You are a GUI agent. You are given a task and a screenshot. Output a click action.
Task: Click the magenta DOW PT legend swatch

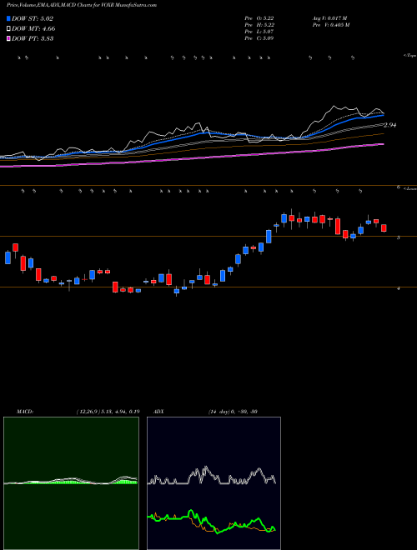point(8,38)
